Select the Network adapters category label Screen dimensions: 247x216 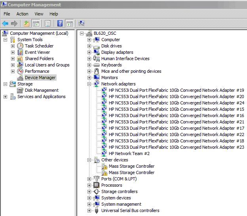pyautogui.click(x=118, y=84)
